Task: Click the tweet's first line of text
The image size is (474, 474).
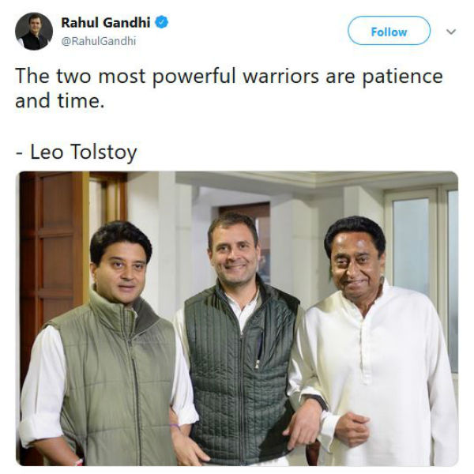Action: point(229,77)
